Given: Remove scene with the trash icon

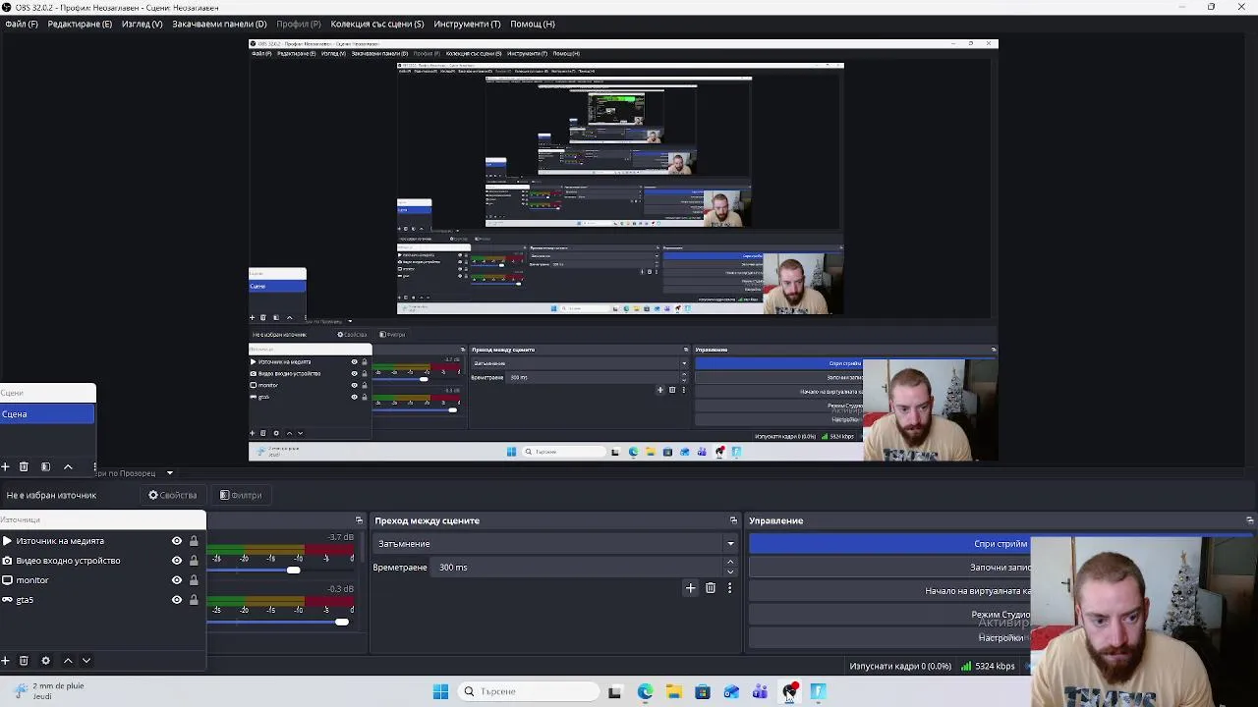Looking at the screenshot, I should click(x=24, y=467).
